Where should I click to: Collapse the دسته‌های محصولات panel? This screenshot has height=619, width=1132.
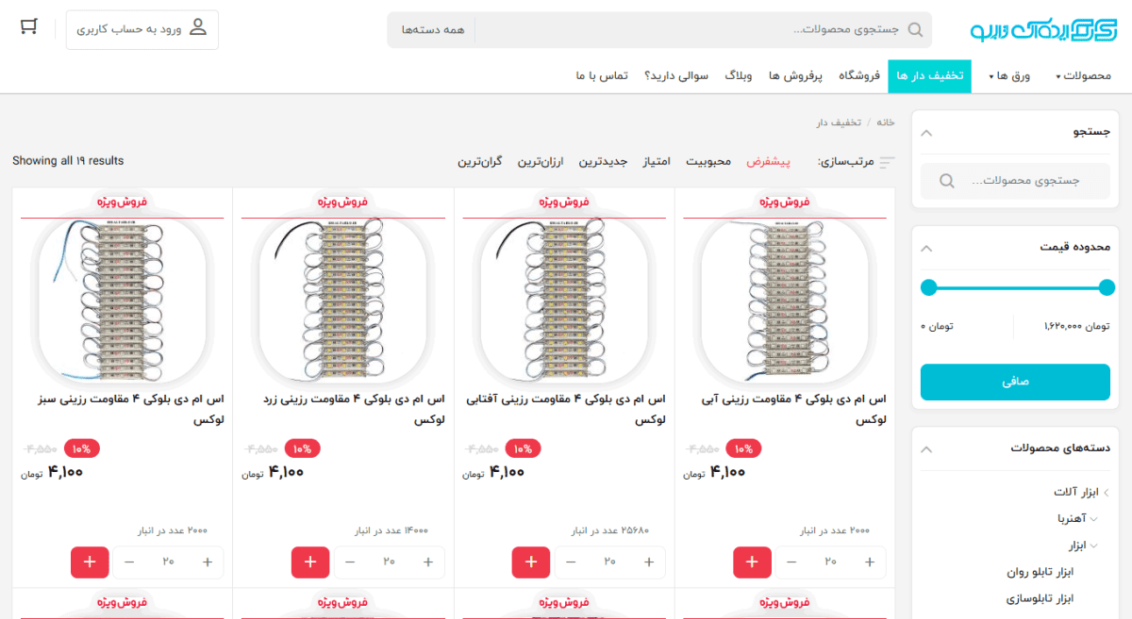click(926, 449)
